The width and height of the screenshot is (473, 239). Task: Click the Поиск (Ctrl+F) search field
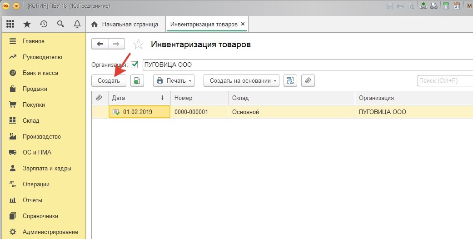tap(444, 81)
